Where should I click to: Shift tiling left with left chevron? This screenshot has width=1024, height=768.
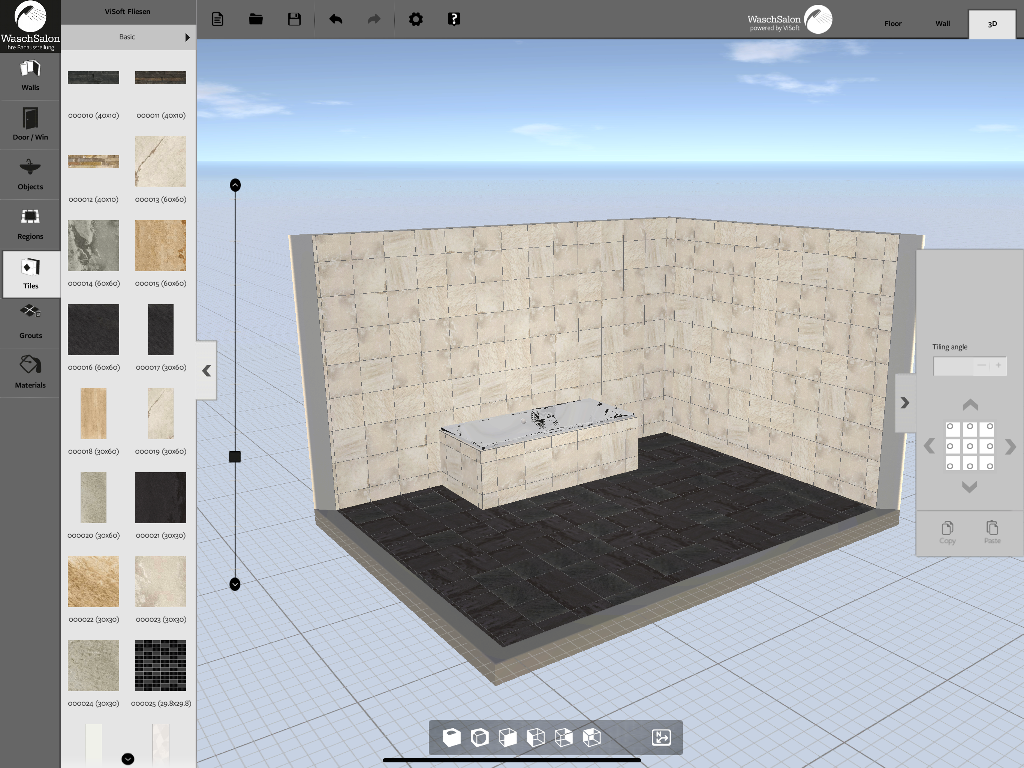tap(929, 447)
